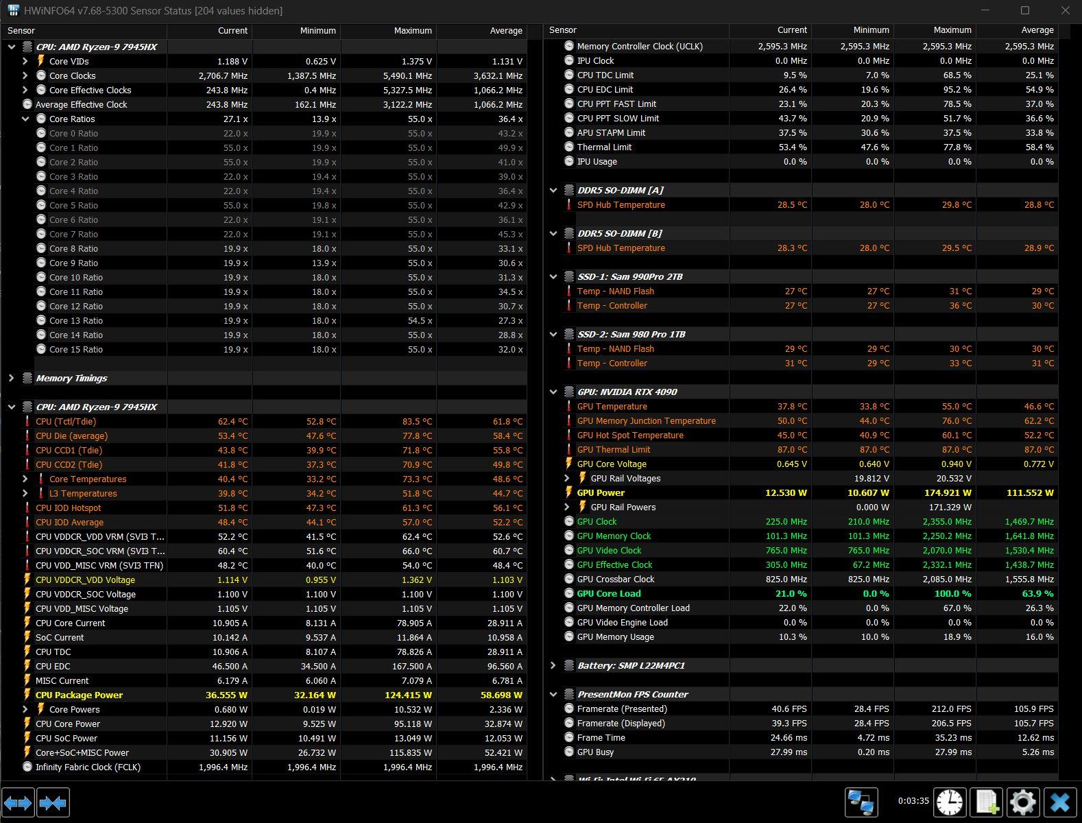Viewport: 1082px width, 823px height.
Task: Collapse the DDR5 SO-DIMM [A] group
Action: coord(553,190)
